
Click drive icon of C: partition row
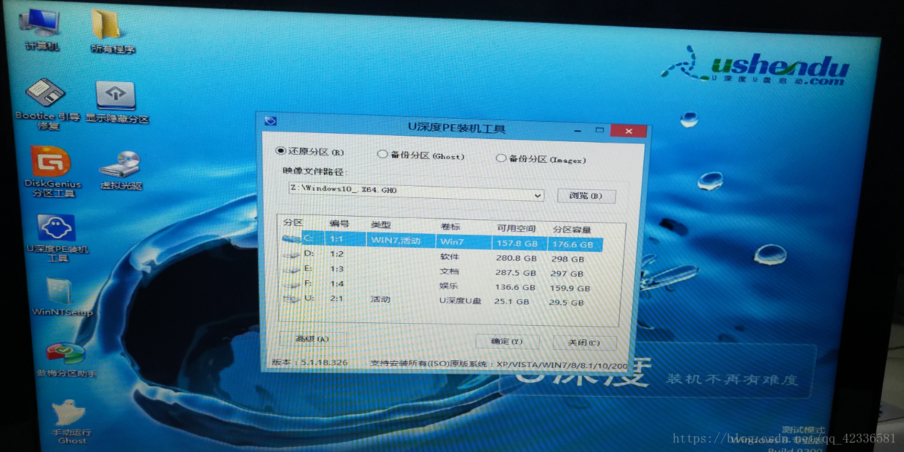click(292, 239)
